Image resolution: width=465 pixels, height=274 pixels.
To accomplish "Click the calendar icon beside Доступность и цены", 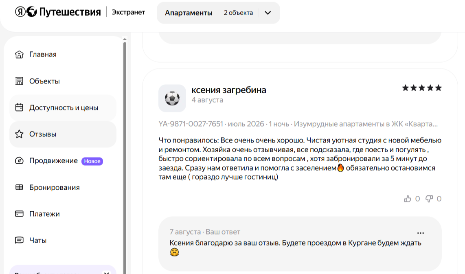I will point(19,107).
